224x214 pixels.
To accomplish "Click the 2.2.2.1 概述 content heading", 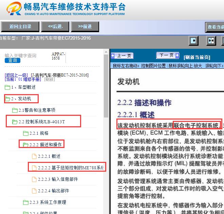I will pos(136,115).
